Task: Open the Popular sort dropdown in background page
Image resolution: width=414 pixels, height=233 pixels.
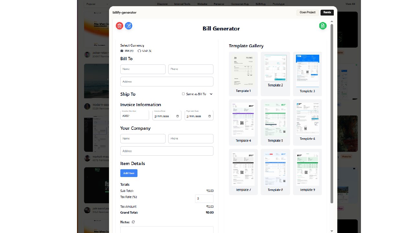Action: (x=98, y=4)
